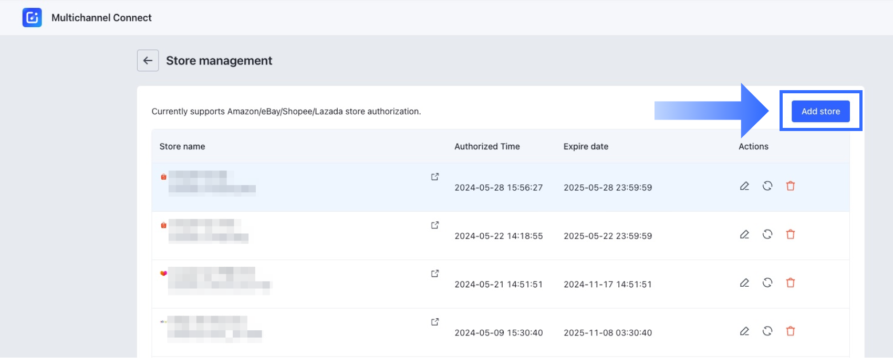
Task: Open external link for the third store
Action: [x=435, y=274]
